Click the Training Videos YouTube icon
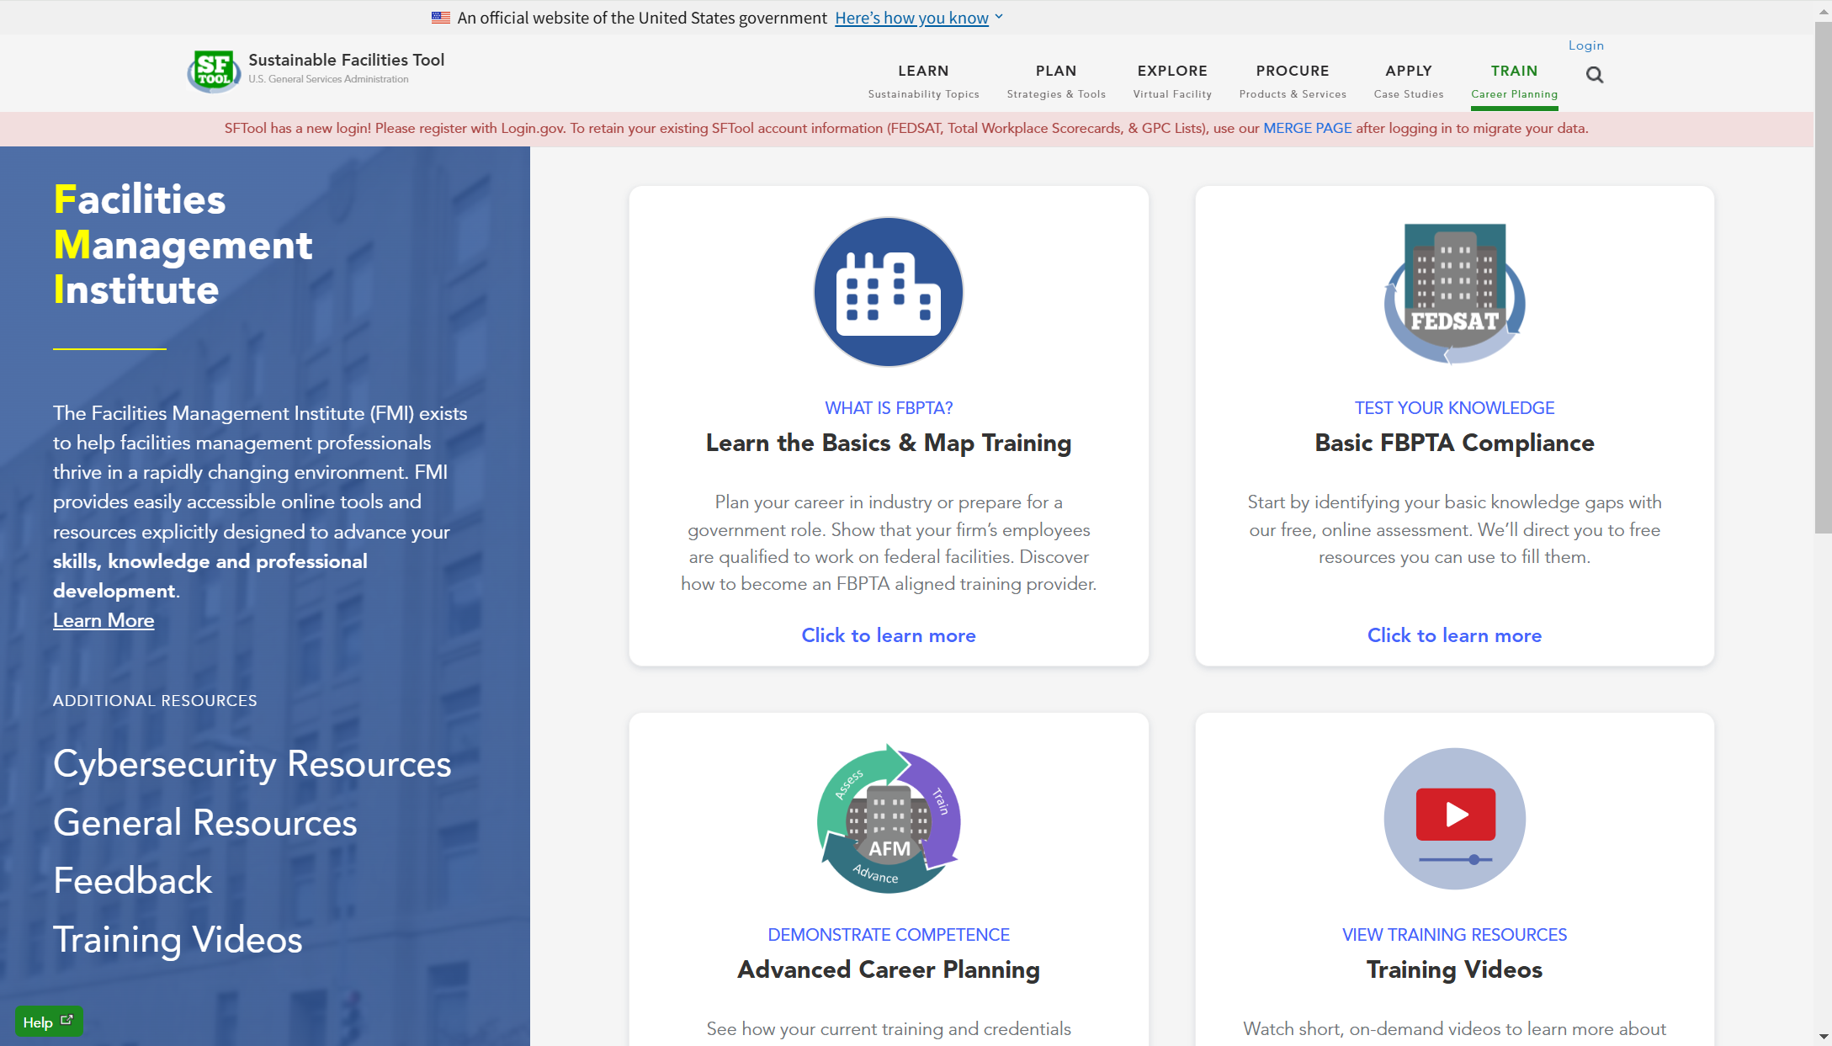The image size is (1832, 1046). tap(1453, 815)
